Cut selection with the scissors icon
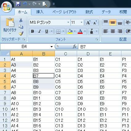 click(x=21, y=20)
